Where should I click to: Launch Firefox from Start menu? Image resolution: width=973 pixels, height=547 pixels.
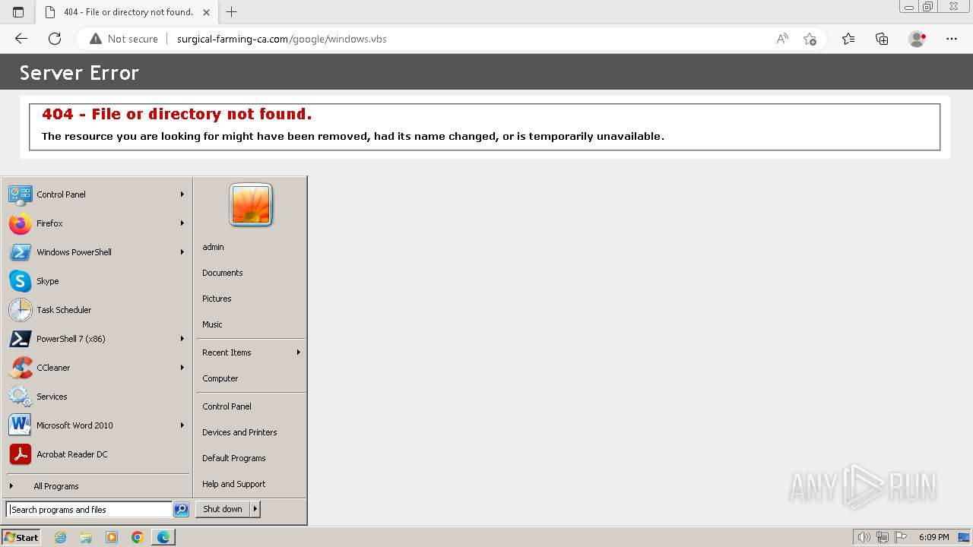[97, 223]
